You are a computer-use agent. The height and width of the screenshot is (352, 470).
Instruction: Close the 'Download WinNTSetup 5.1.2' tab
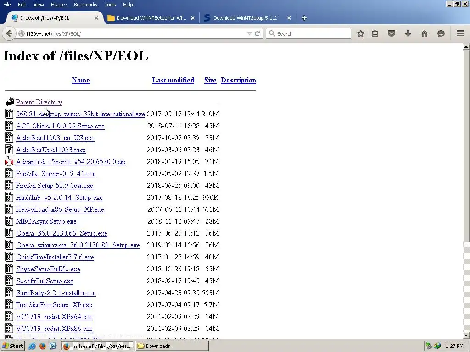pos(289,18)
